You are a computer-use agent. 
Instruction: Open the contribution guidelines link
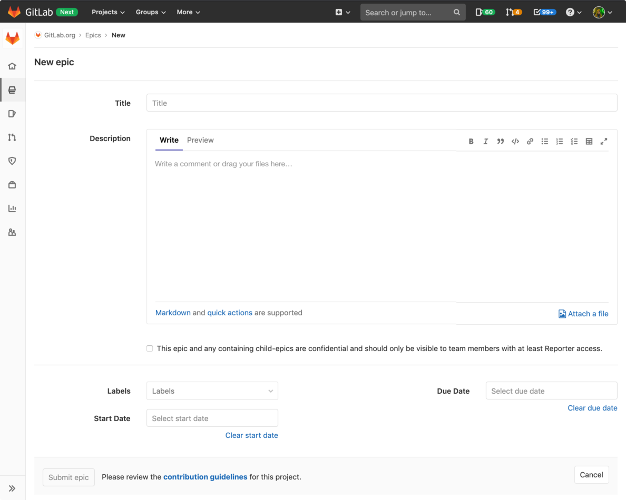(x=205, y=477)
